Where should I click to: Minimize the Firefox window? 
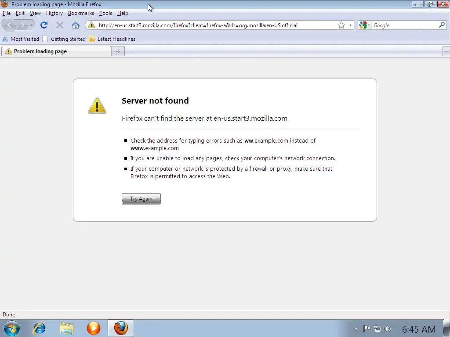click(x=417, y=4)
